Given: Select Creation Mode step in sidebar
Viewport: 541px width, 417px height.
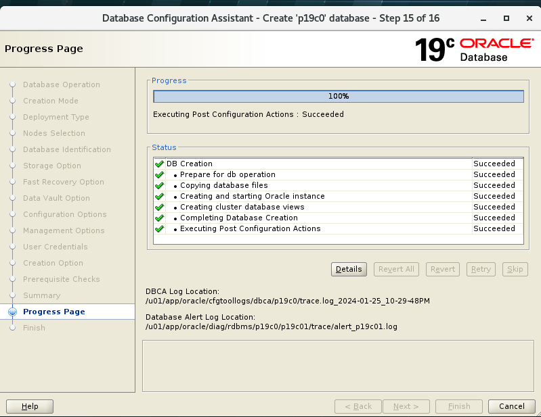Looking at the screenshot, I should [51, 101].
